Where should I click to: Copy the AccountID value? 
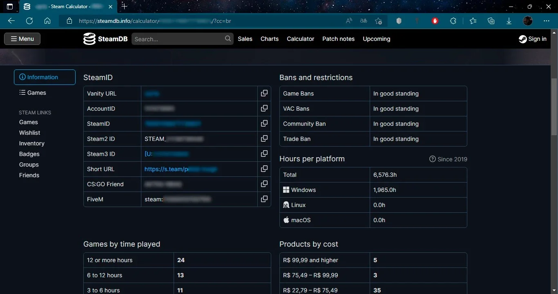pyautogui.click(x=264, y=109)
